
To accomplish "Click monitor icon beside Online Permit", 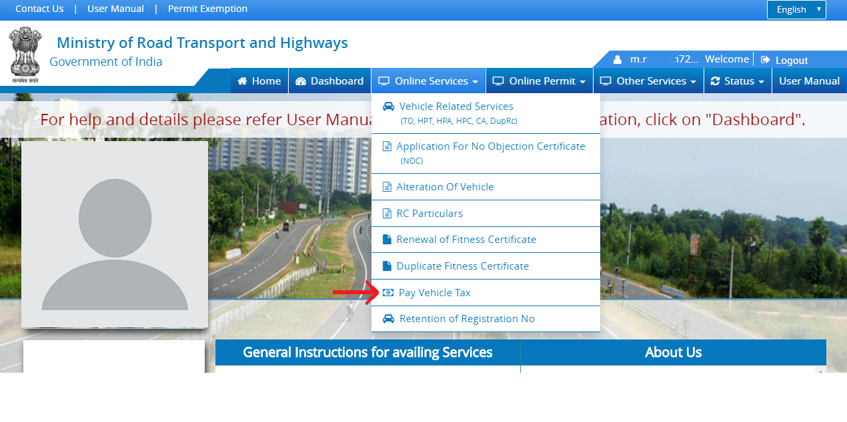I will [x=498, y=81].
